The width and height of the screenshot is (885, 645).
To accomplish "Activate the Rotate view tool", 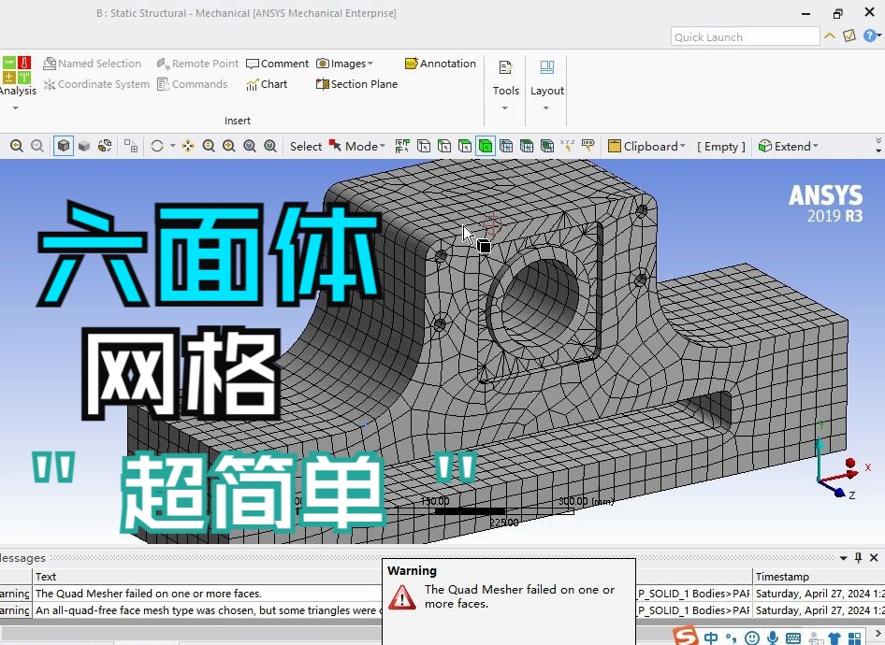I will pyautogui.click(x=157, y=146).
